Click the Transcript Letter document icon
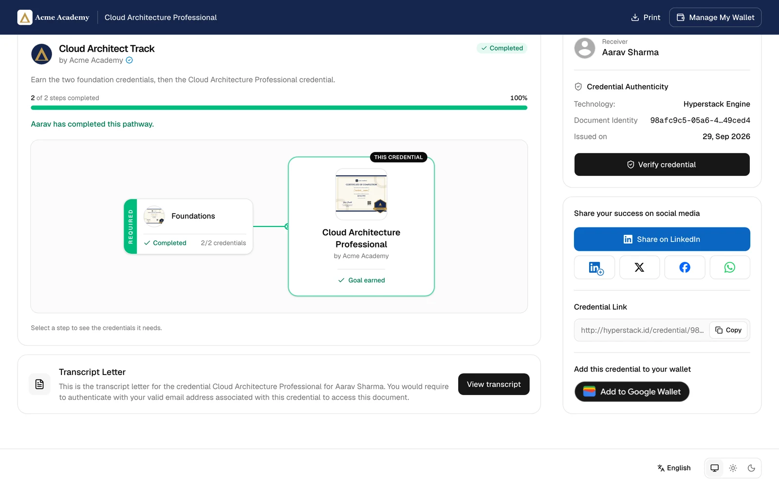The width and height of the screenshot is (779, 487). (x=39, y=384)
